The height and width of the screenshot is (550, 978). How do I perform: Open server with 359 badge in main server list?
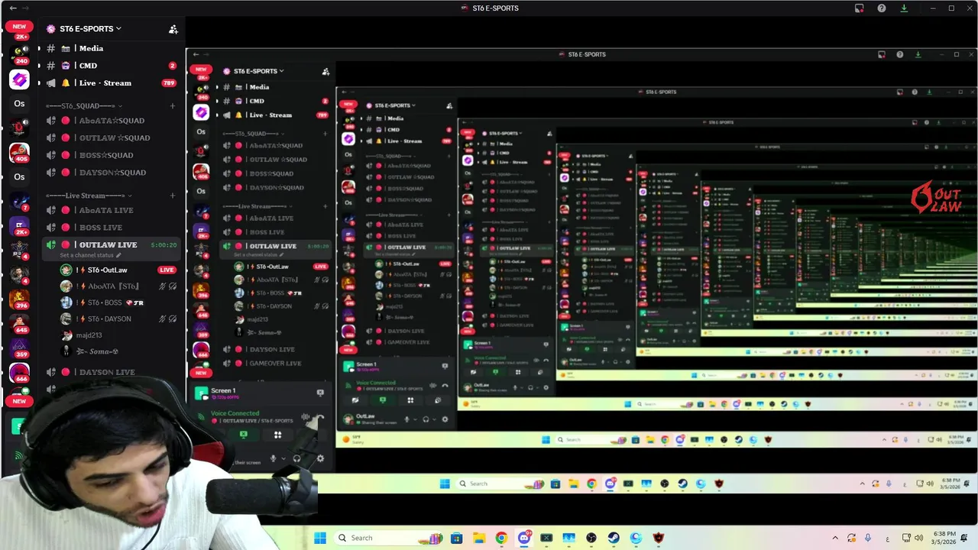pyautogui.click(x=19, y=348)
